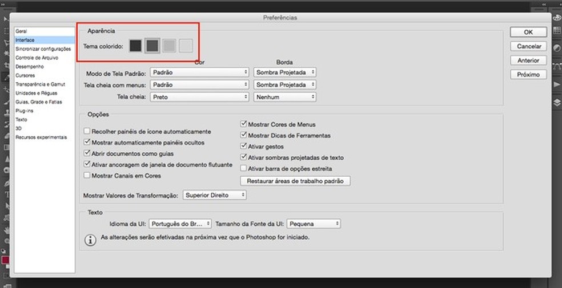Select Unidades e Réguas category
The width and height of the screenshot is (562, 288).
[x=45, y=93]
